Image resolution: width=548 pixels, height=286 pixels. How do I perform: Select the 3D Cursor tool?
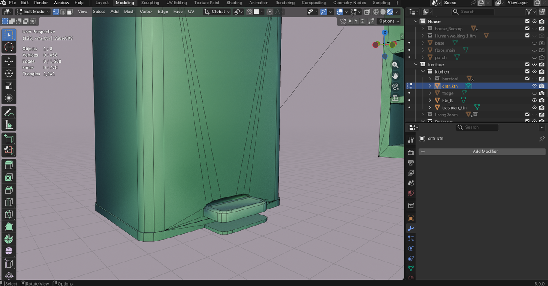[9, 47]
